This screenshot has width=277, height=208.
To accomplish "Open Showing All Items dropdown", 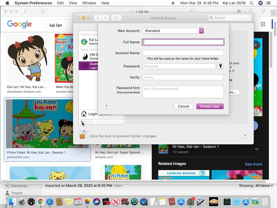I will click(256, 186).
